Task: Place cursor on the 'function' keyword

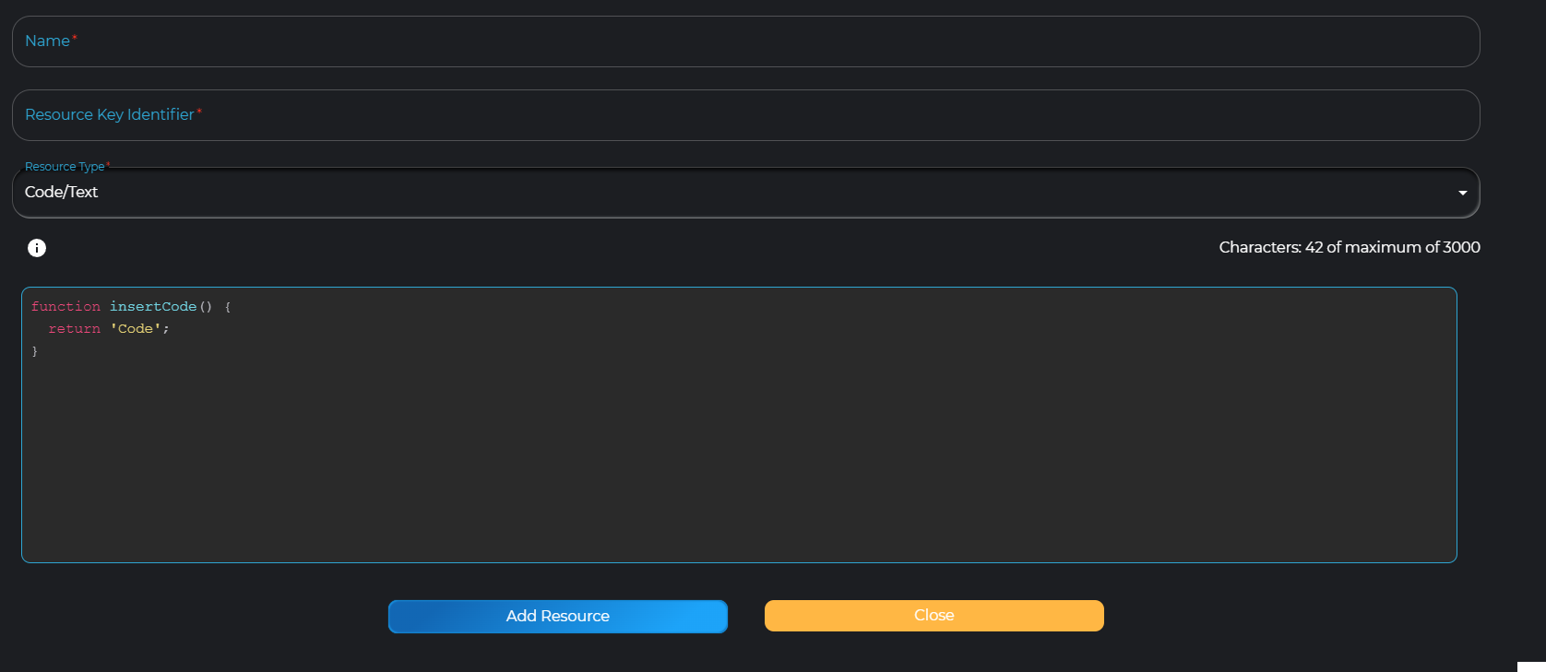Action: coord(65,307)
